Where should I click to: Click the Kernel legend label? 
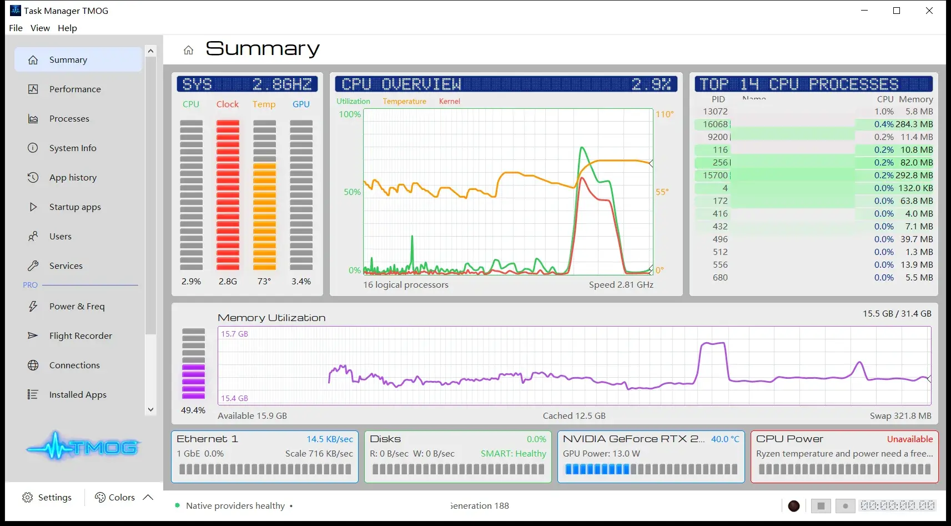[449, 101]
